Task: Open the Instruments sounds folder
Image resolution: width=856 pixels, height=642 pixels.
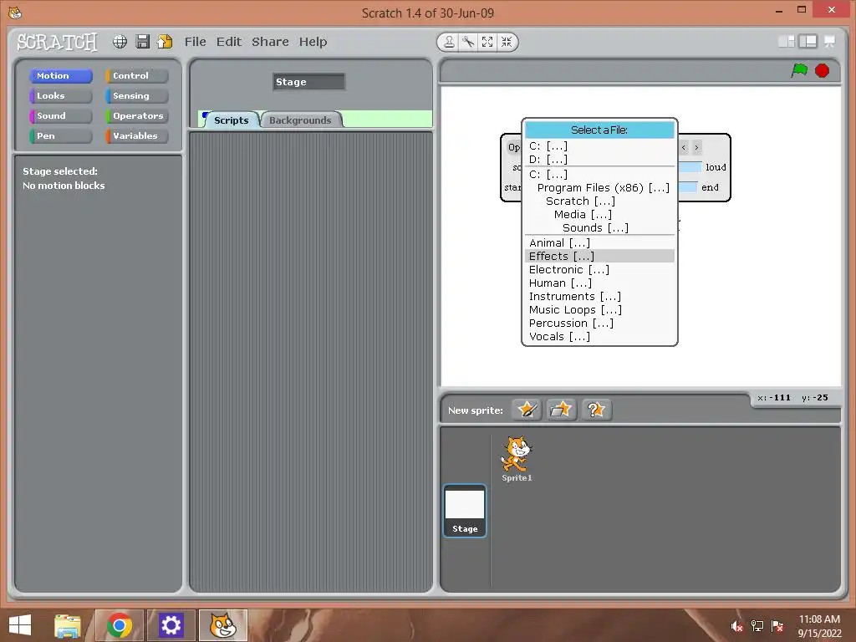Action: [599, 297]
